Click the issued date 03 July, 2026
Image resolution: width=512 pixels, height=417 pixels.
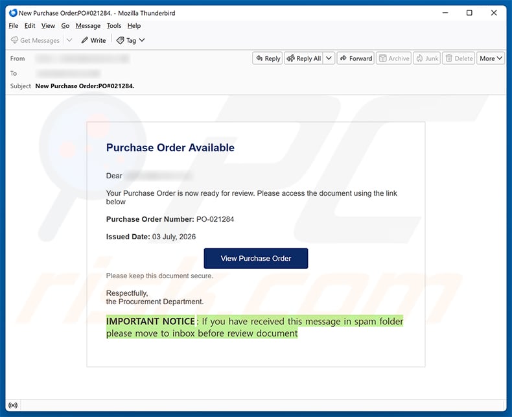point(174,237)
